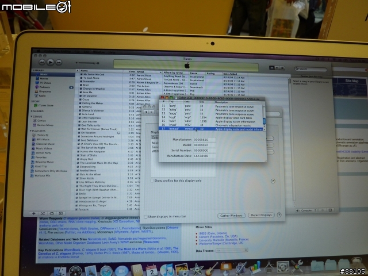Click the Gather Windows button

tap(231, 216)
